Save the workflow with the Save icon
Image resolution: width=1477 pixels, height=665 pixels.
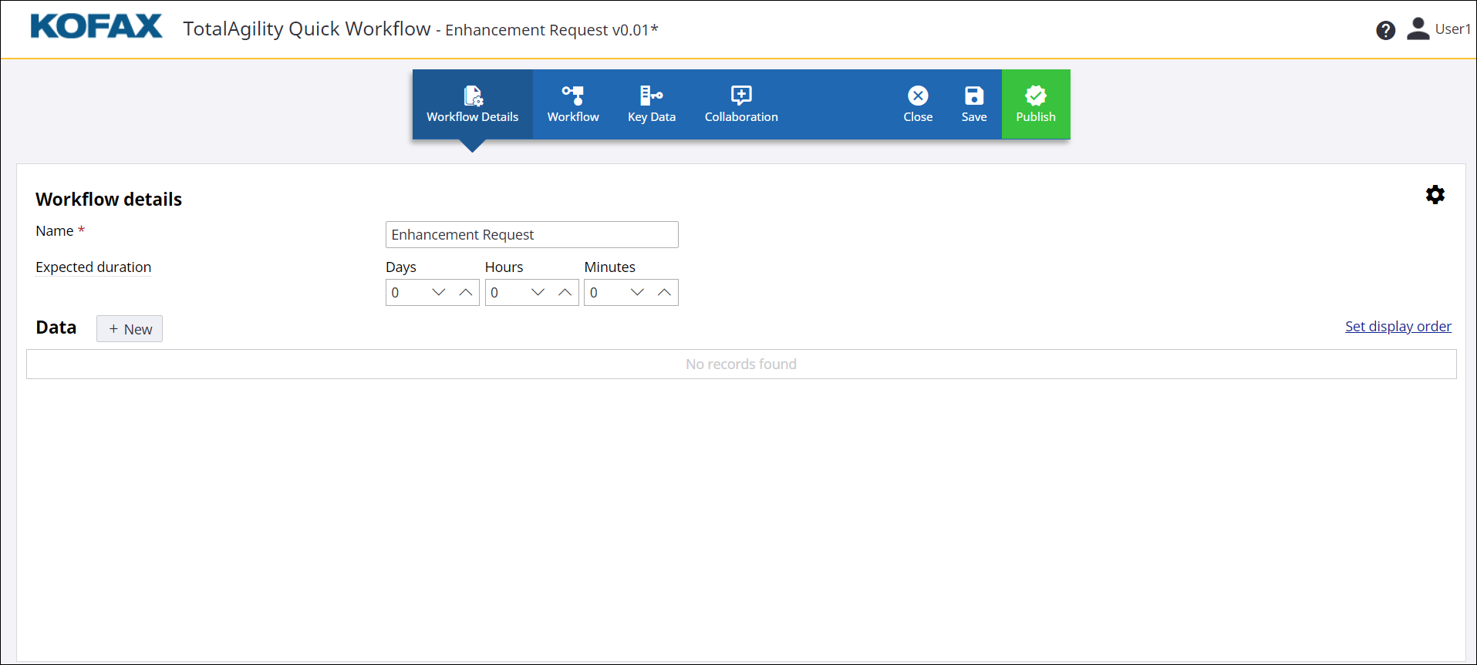[974, 104]
